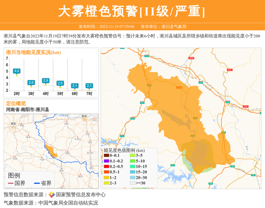Image resolution: width=265 pixels, height=208 pixels.
Task: Click the 0~0.1 dark brown legend swatch
Action: [106, 156]
